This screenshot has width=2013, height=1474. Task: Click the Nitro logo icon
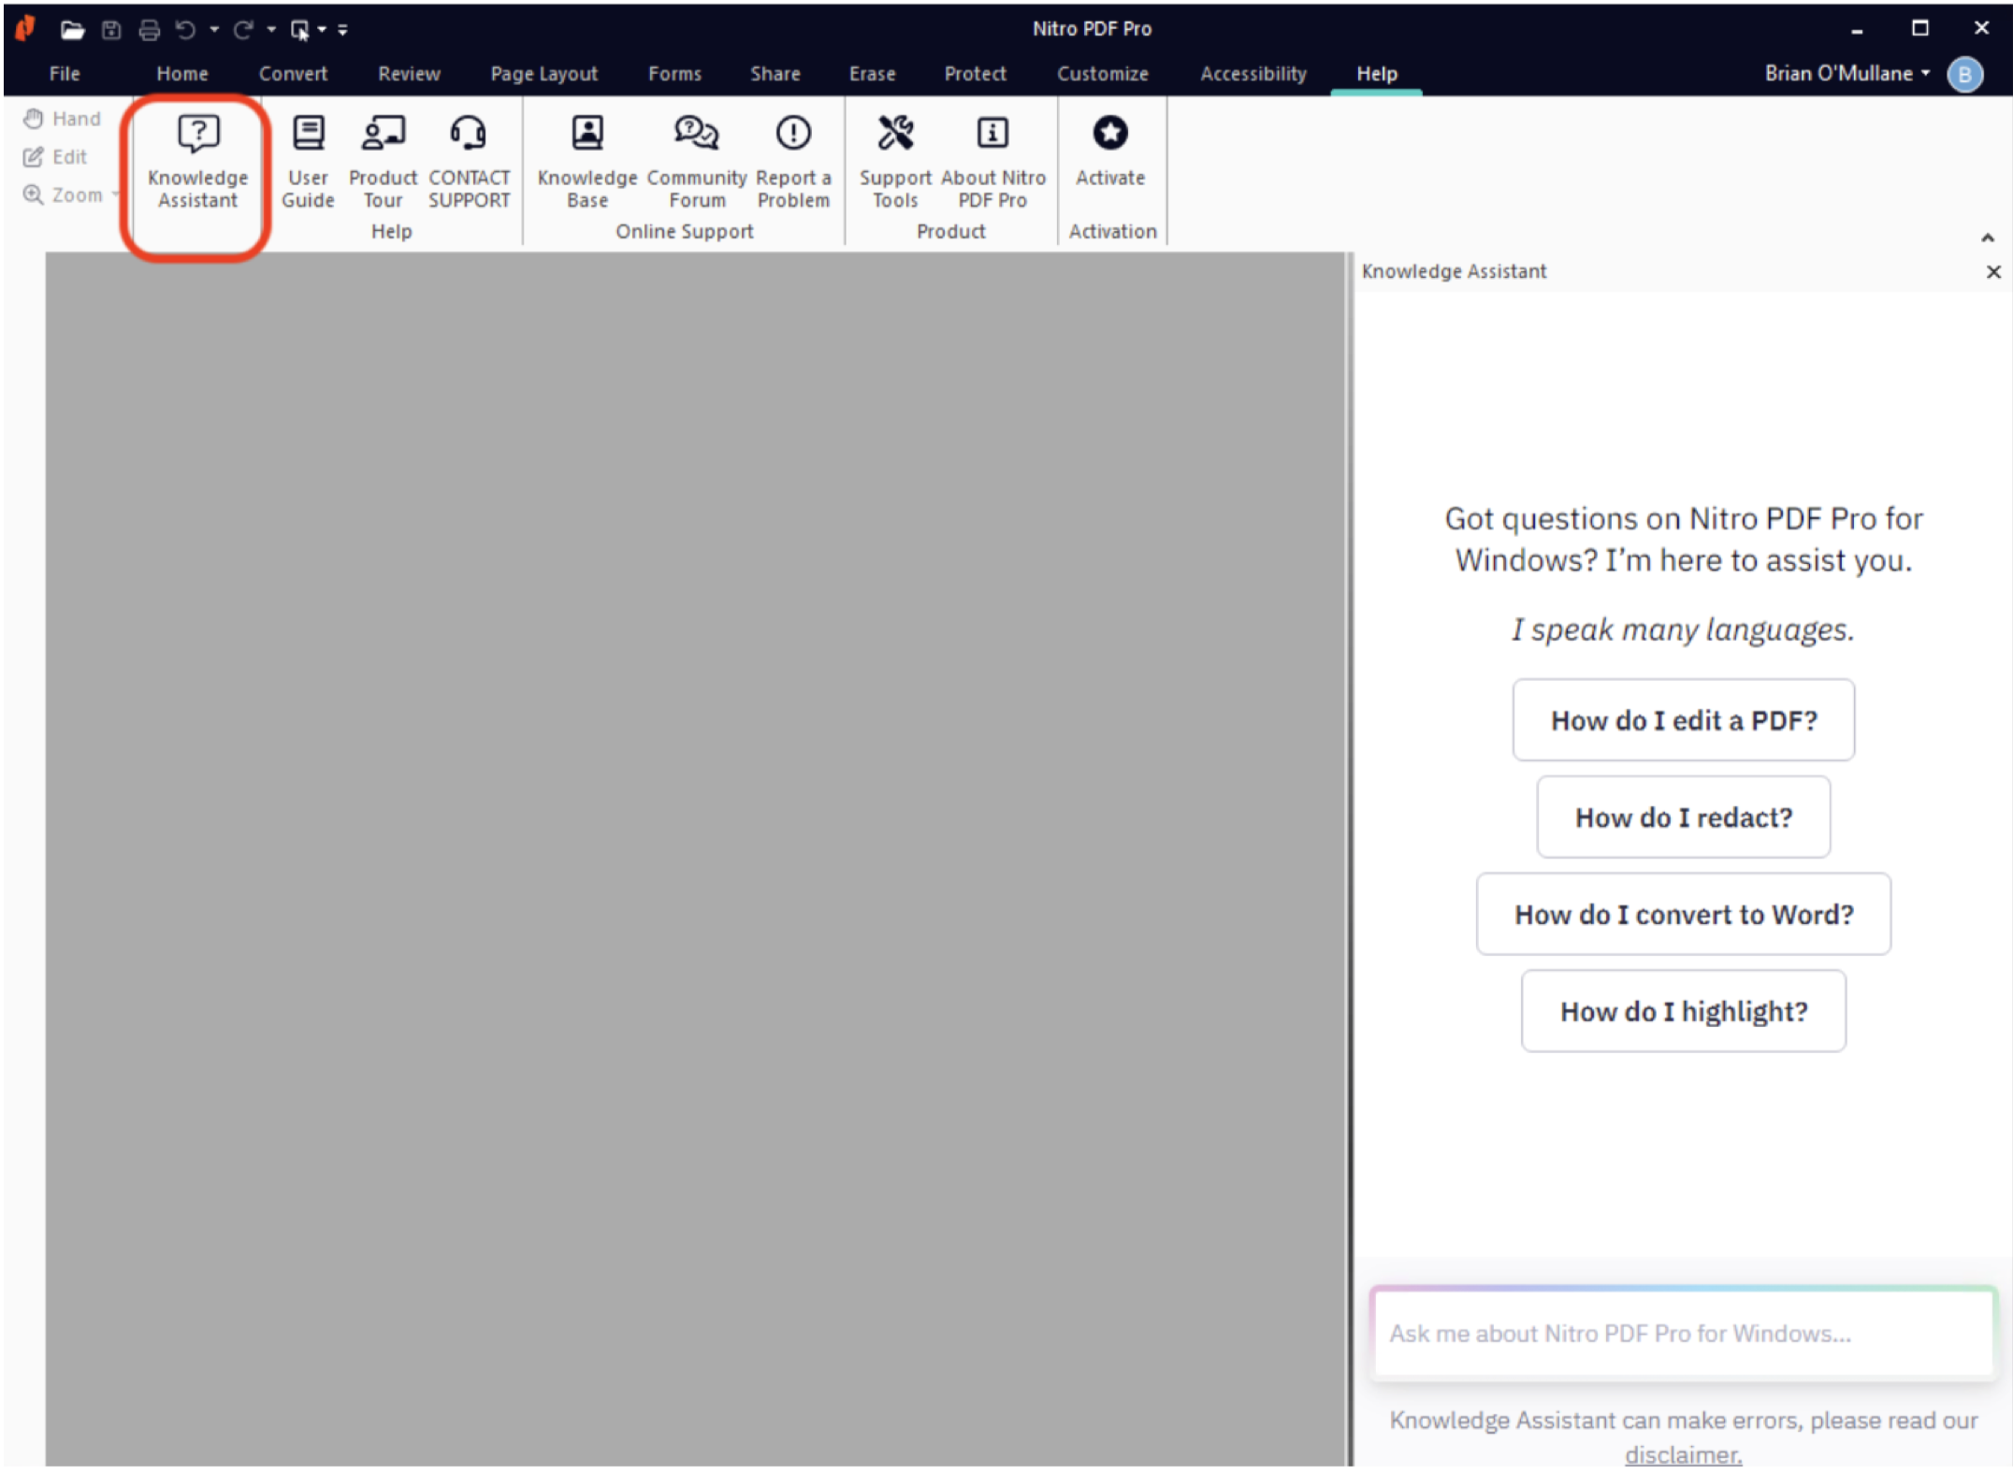coord(26,29)
